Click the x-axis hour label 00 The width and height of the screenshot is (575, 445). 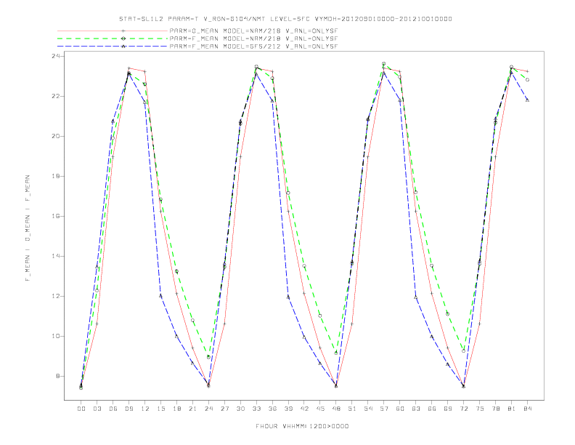(81, 409)
